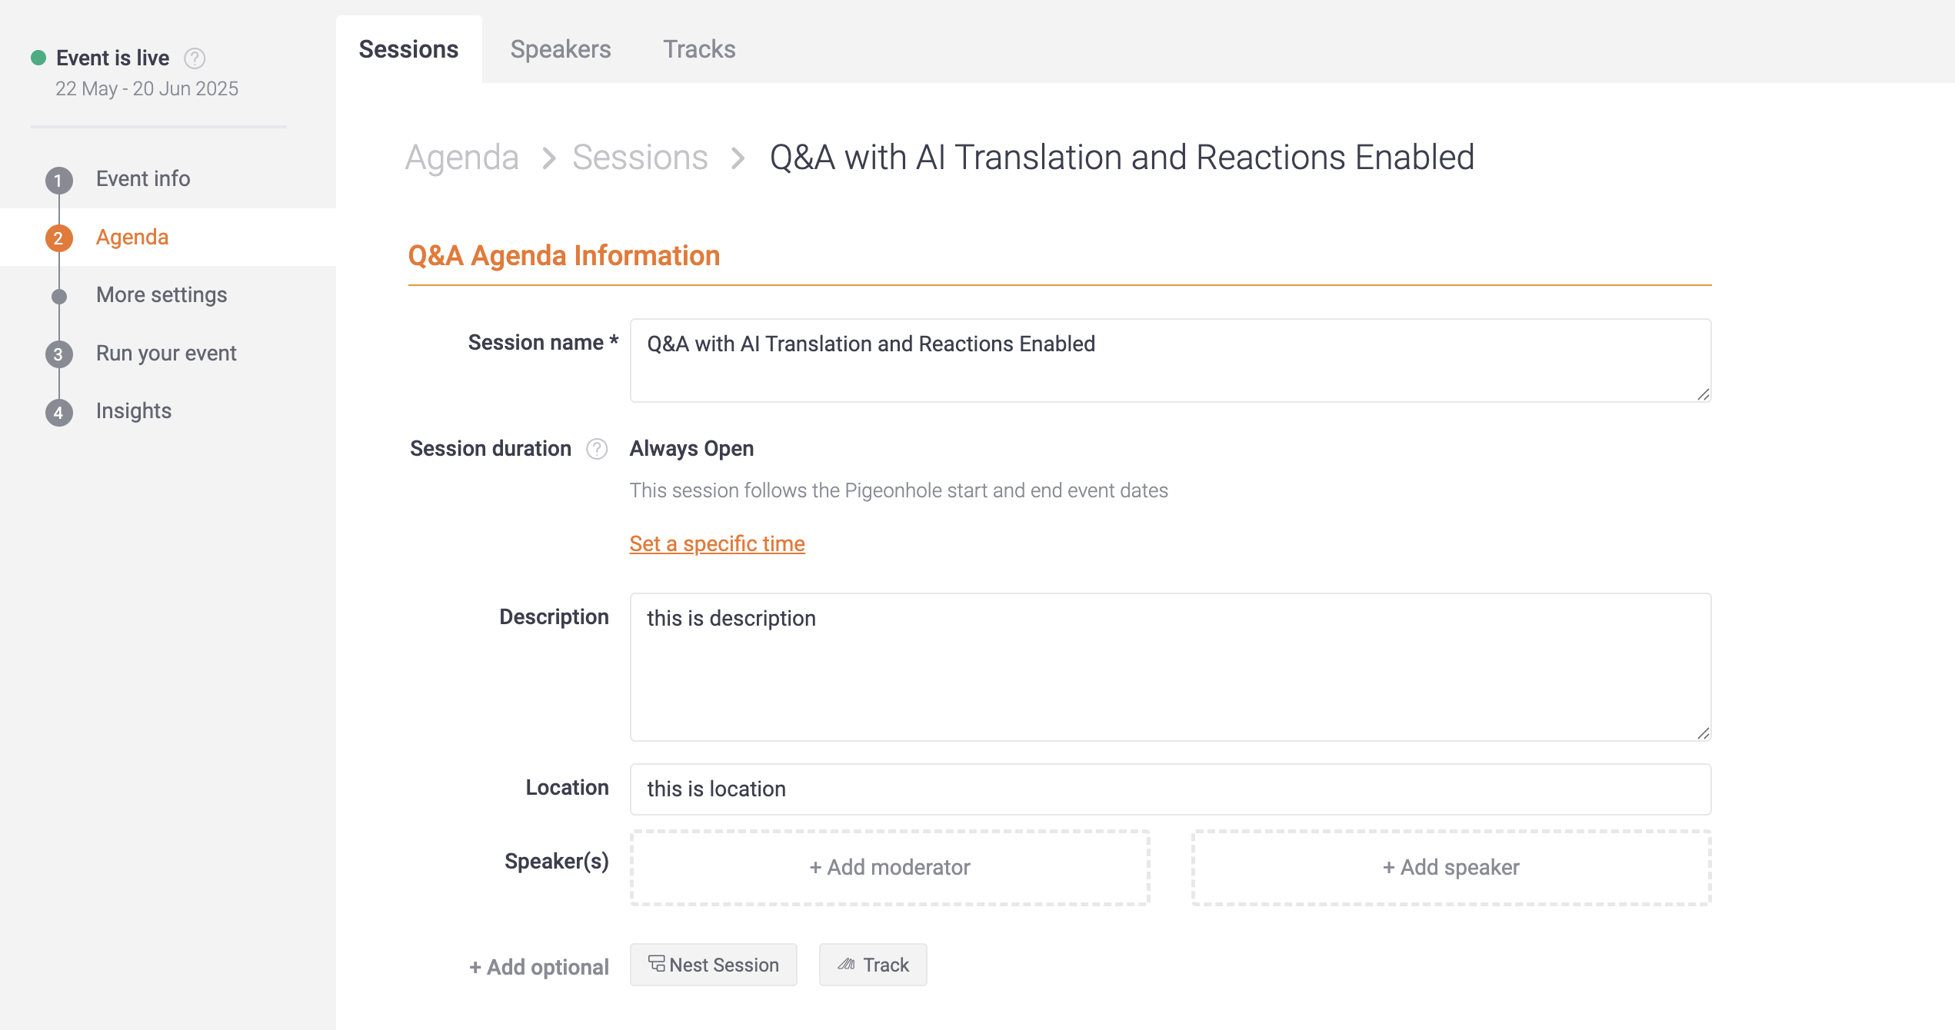Click into the Session name field
The image size is (1955, 1030).
coord(1171,360)
